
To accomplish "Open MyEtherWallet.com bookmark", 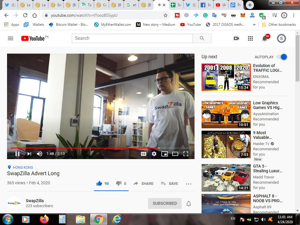I will click(113, 25).
